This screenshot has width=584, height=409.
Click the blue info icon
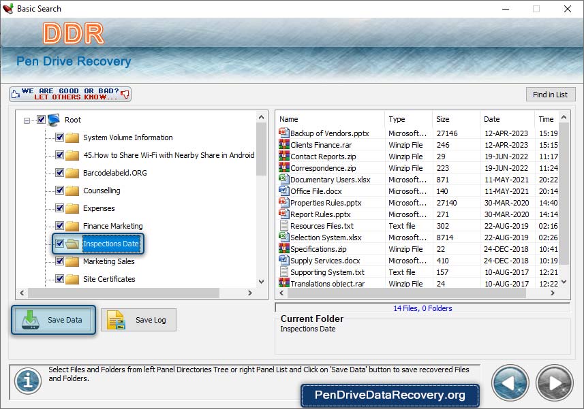pyautogui.click(x=27, y=381)
